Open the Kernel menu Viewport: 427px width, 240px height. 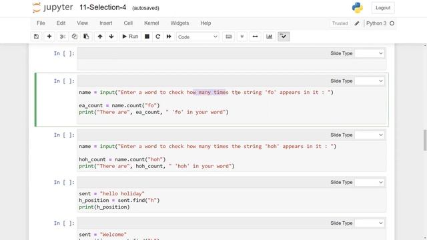(151, 23)
